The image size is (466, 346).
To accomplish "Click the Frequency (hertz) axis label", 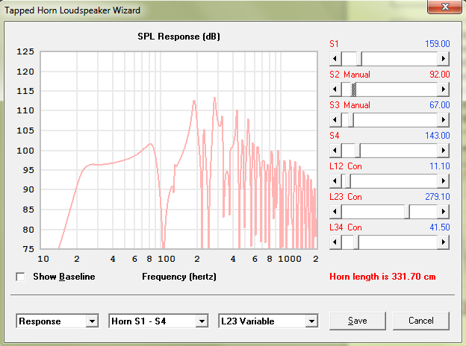I will pyautogui.click(x=179, y=277).
